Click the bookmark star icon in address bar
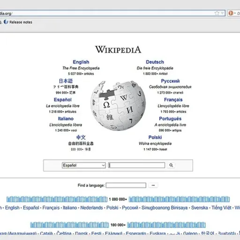Screen dimensions: 240x240 pyautogui.click(x=217, y=13)
